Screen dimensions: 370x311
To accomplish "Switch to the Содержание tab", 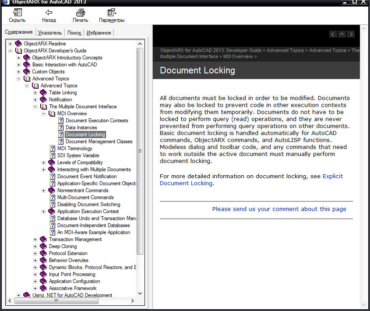I will 19,32.
